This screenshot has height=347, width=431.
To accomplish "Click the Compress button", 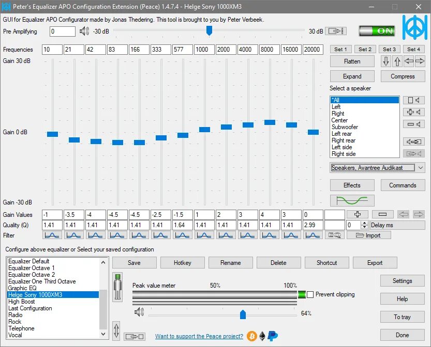I will [x=403, y=76].
